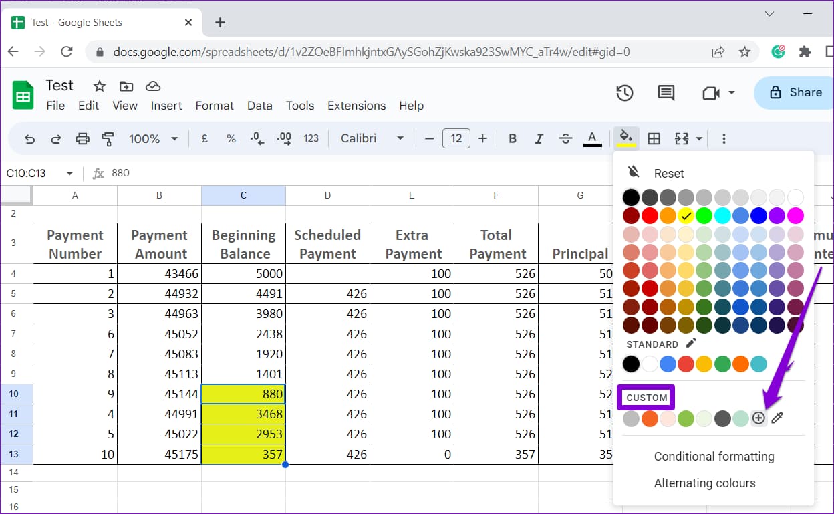Click Conditional formatting option
Screen dimensions: 834x514
pyautogui.click(x=714, y=457)
